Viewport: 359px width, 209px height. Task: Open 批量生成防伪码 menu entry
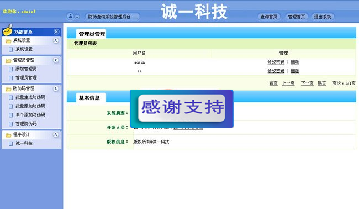[x=30, y=97]
